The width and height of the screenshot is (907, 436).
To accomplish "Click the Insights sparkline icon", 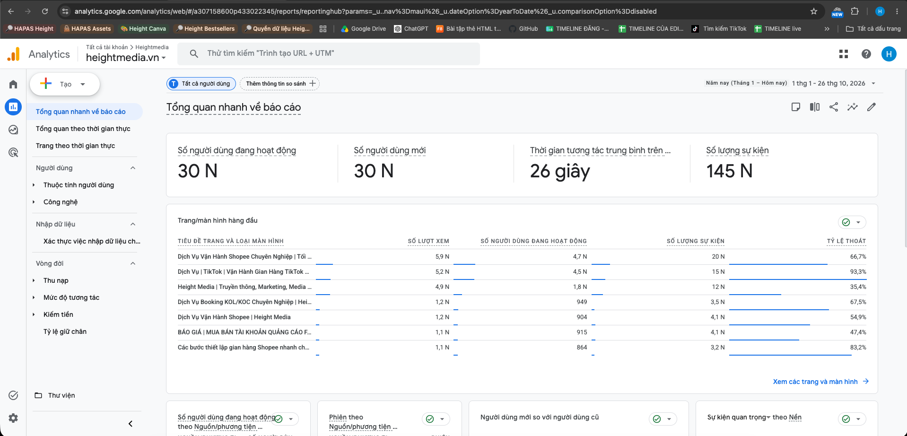I will pyautogui.click(x=853, y=107).
